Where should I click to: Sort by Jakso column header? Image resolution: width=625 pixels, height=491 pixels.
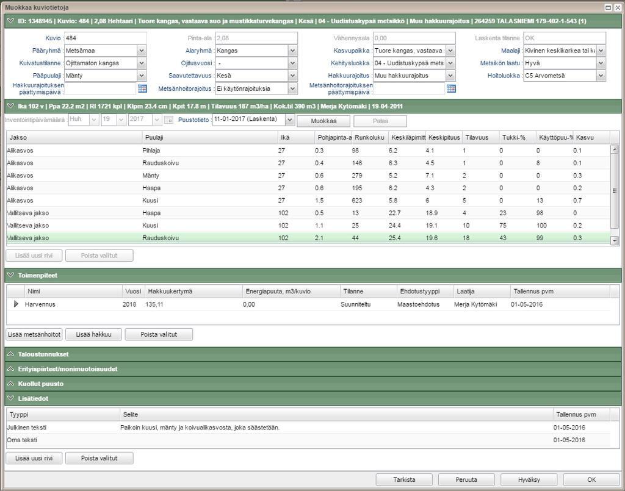[x=74, y=137]
